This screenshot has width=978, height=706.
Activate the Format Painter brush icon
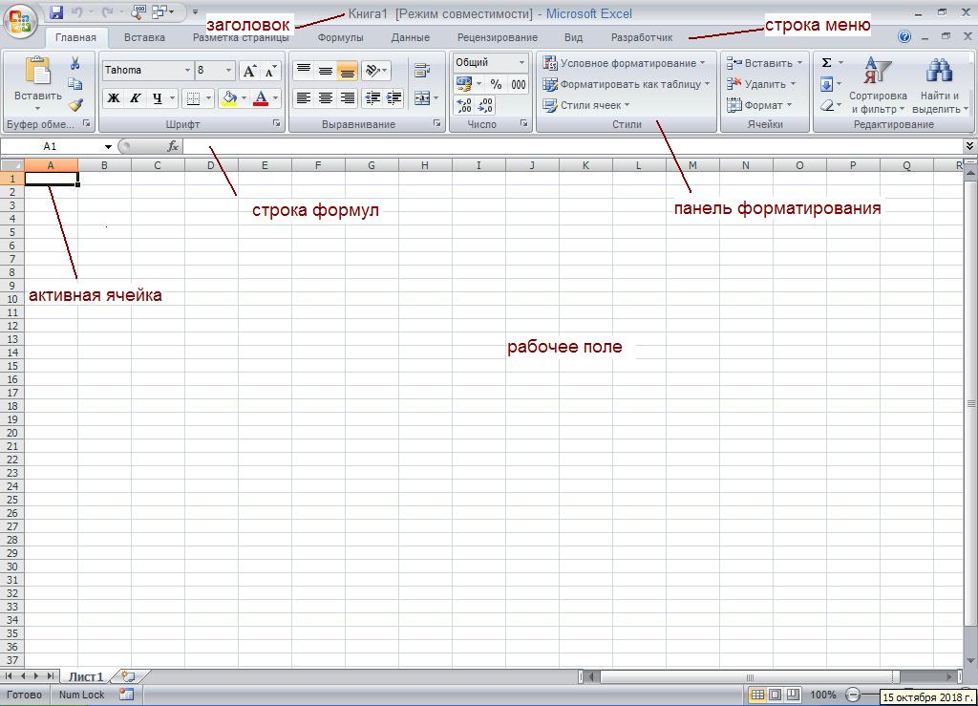pos(75,105)
